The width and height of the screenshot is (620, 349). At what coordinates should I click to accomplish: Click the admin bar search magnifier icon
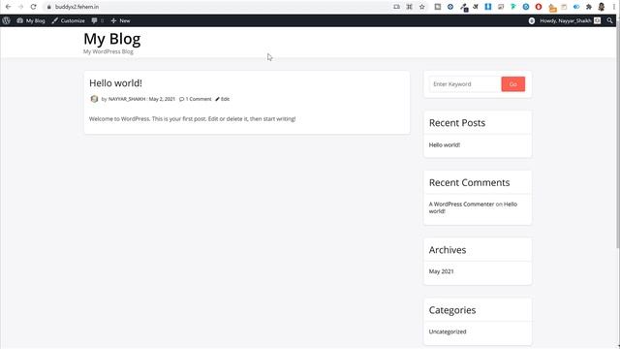click(610, 20)
